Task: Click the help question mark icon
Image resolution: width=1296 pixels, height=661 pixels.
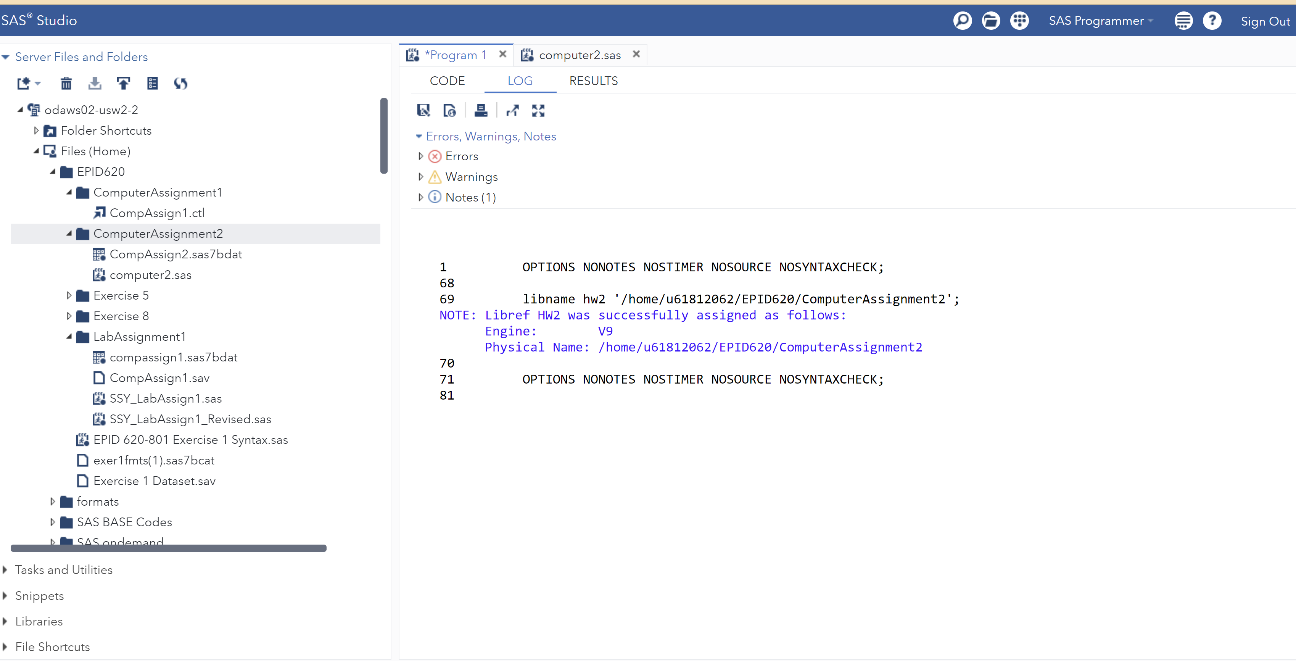Action: point(1212,21)
